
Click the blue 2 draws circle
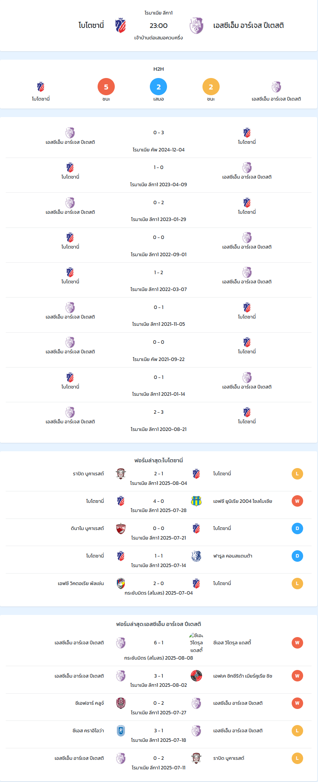pos(159,87)
